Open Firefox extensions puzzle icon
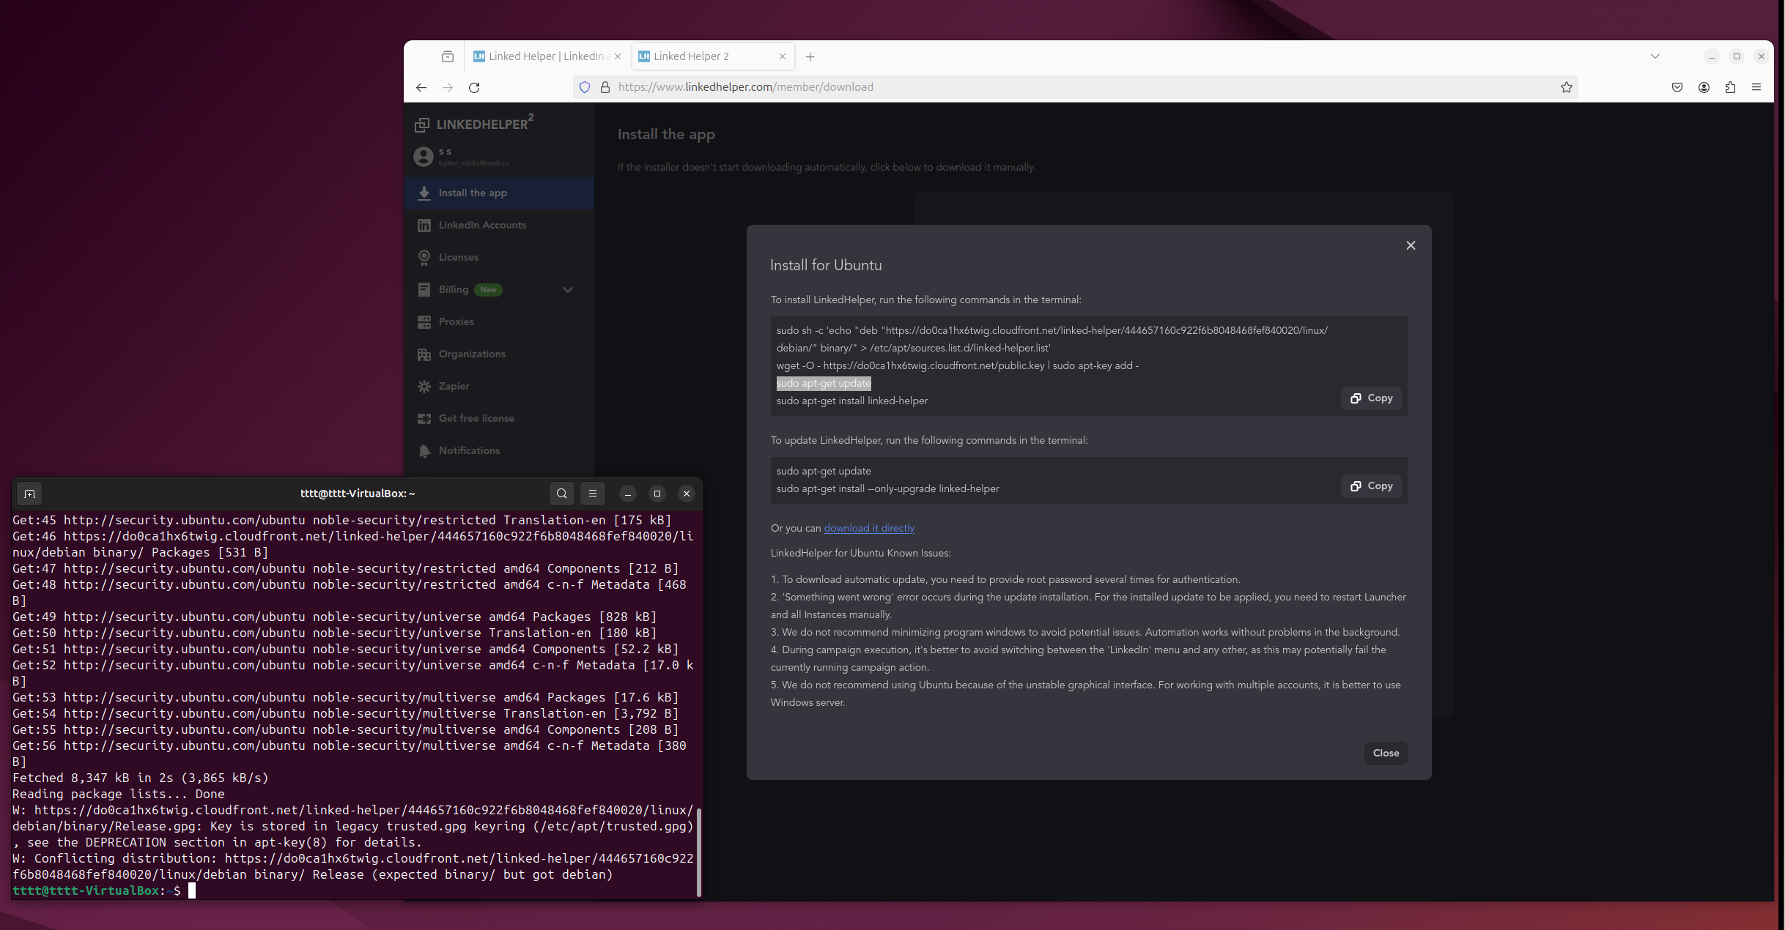Image resolution: width=1785 pixels, height=930 pixels. coord(1731,87)
